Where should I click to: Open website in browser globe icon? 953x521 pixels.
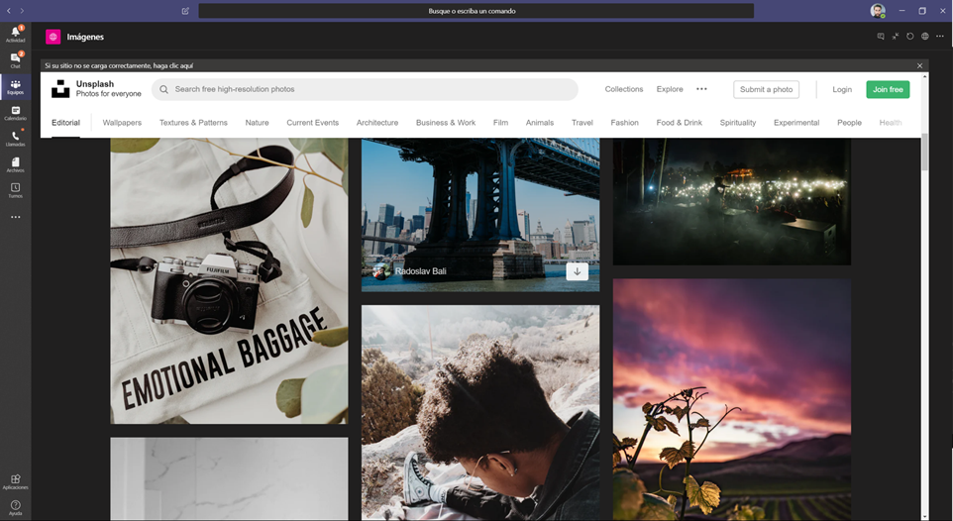coord(924,37)
